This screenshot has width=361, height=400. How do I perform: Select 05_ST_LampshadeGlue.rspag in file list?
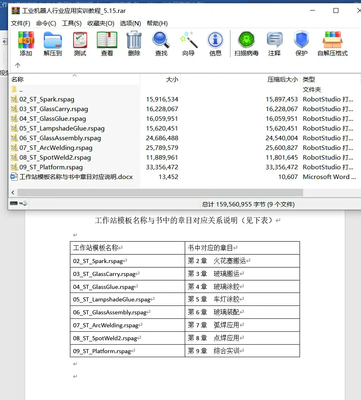coord(62,128)
